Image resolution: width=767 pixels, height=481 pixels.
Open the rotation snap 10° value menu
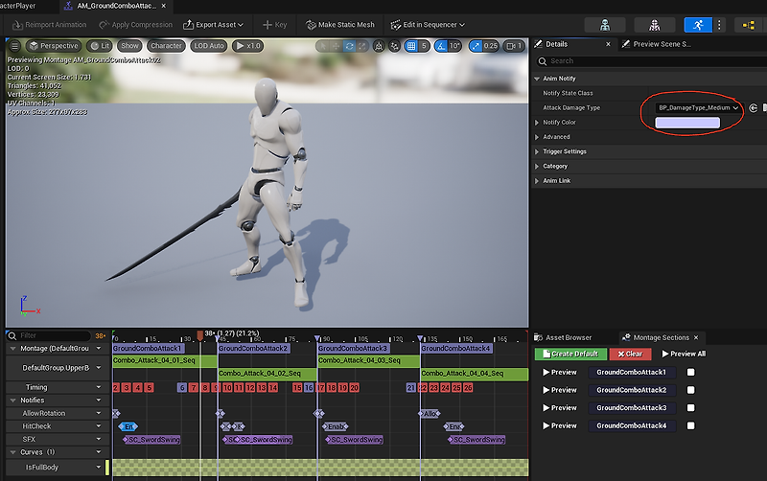coord(454,46)
